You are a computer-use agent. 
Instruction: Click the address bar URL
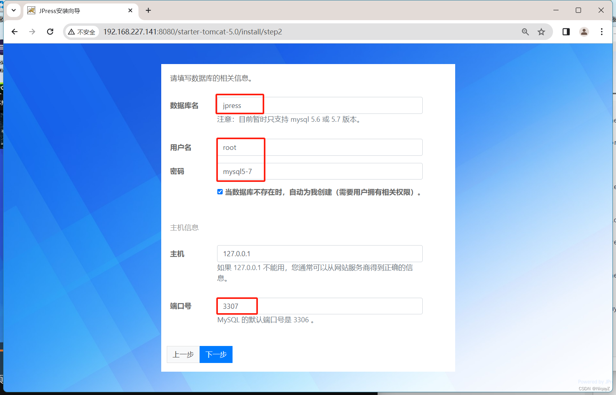click(x=193, y=32)
